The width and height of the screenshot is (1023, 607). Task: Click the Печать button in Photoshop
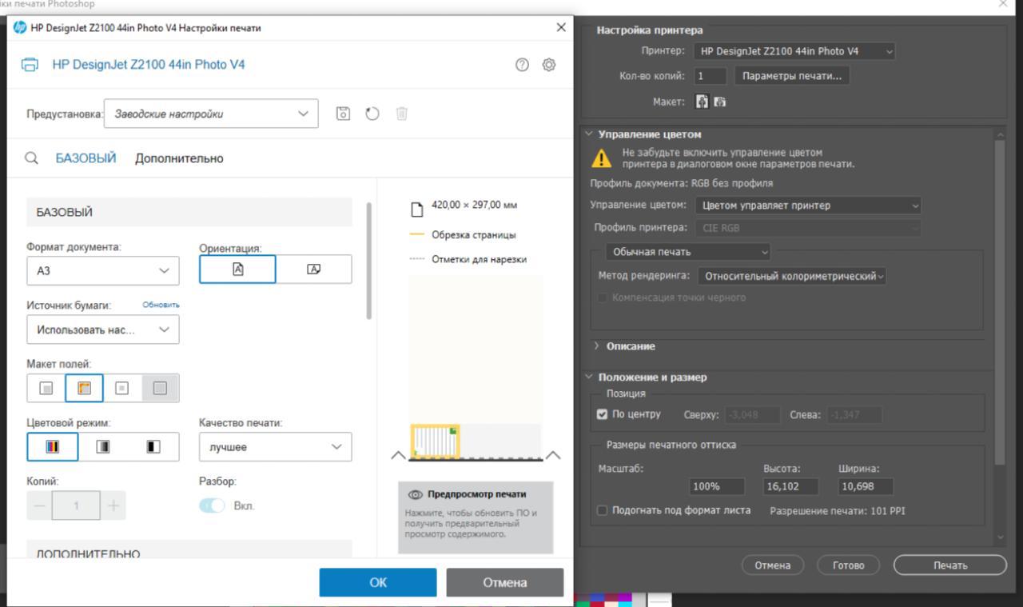pos(950,565)
